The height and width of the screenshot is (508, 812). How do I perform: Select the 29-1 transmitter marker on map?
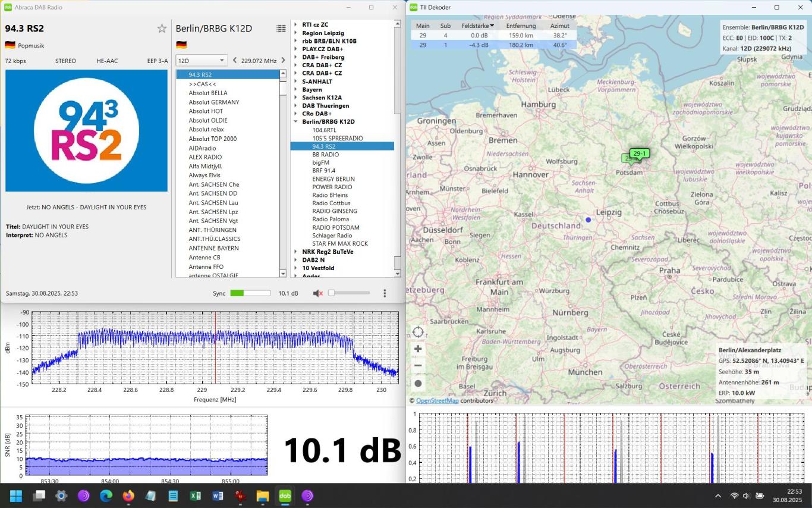(639, 154)
